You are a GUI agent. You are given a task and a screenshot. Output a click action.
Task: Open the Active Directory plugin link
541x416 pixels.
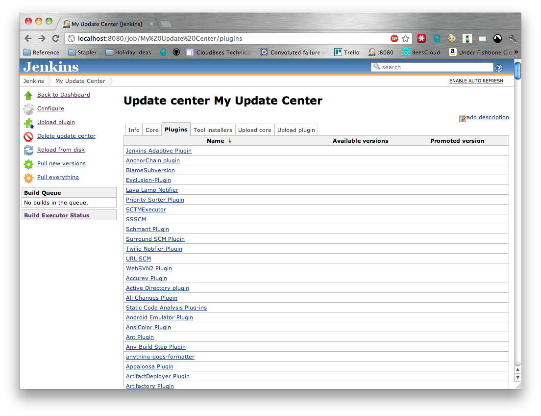click(x=157, y=288)
